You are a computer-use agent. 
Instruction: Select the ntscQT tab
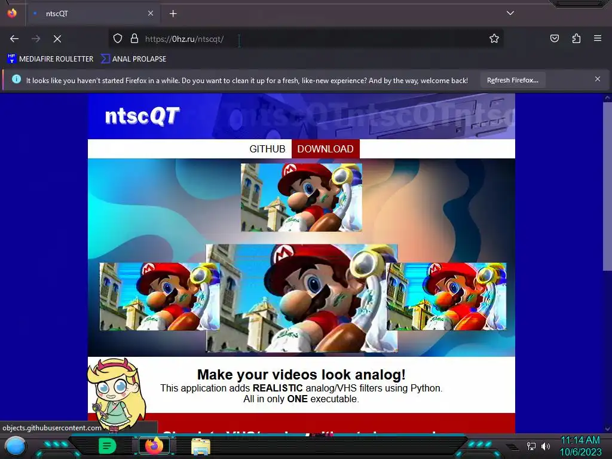point(93,14)
